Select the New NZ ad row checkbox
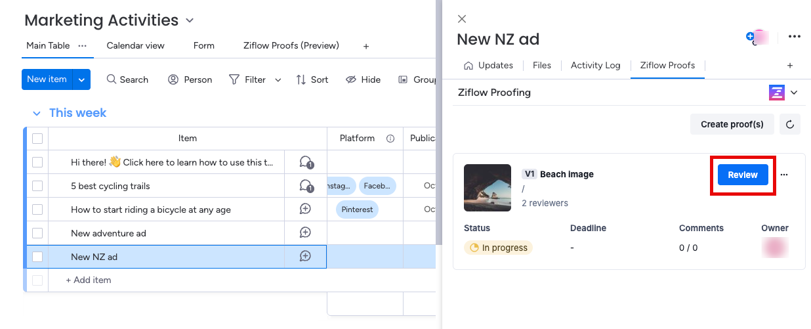Screen dimensions: 811x329 pyautogui.click(x=37, y=257)
